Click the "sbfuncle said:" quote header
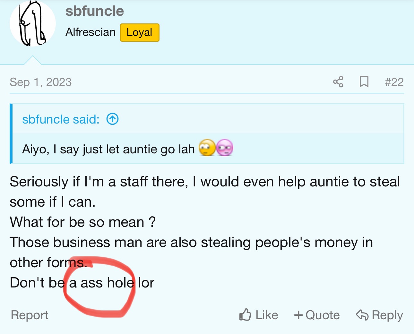 61,119
